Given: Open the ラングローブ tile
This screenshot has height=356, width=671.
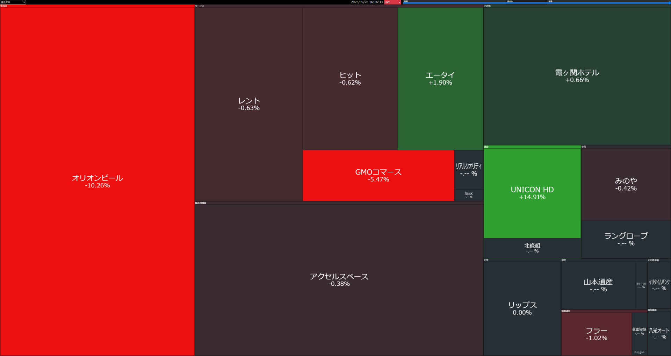Looking at the screenshot, I should (x=626, y=239).
